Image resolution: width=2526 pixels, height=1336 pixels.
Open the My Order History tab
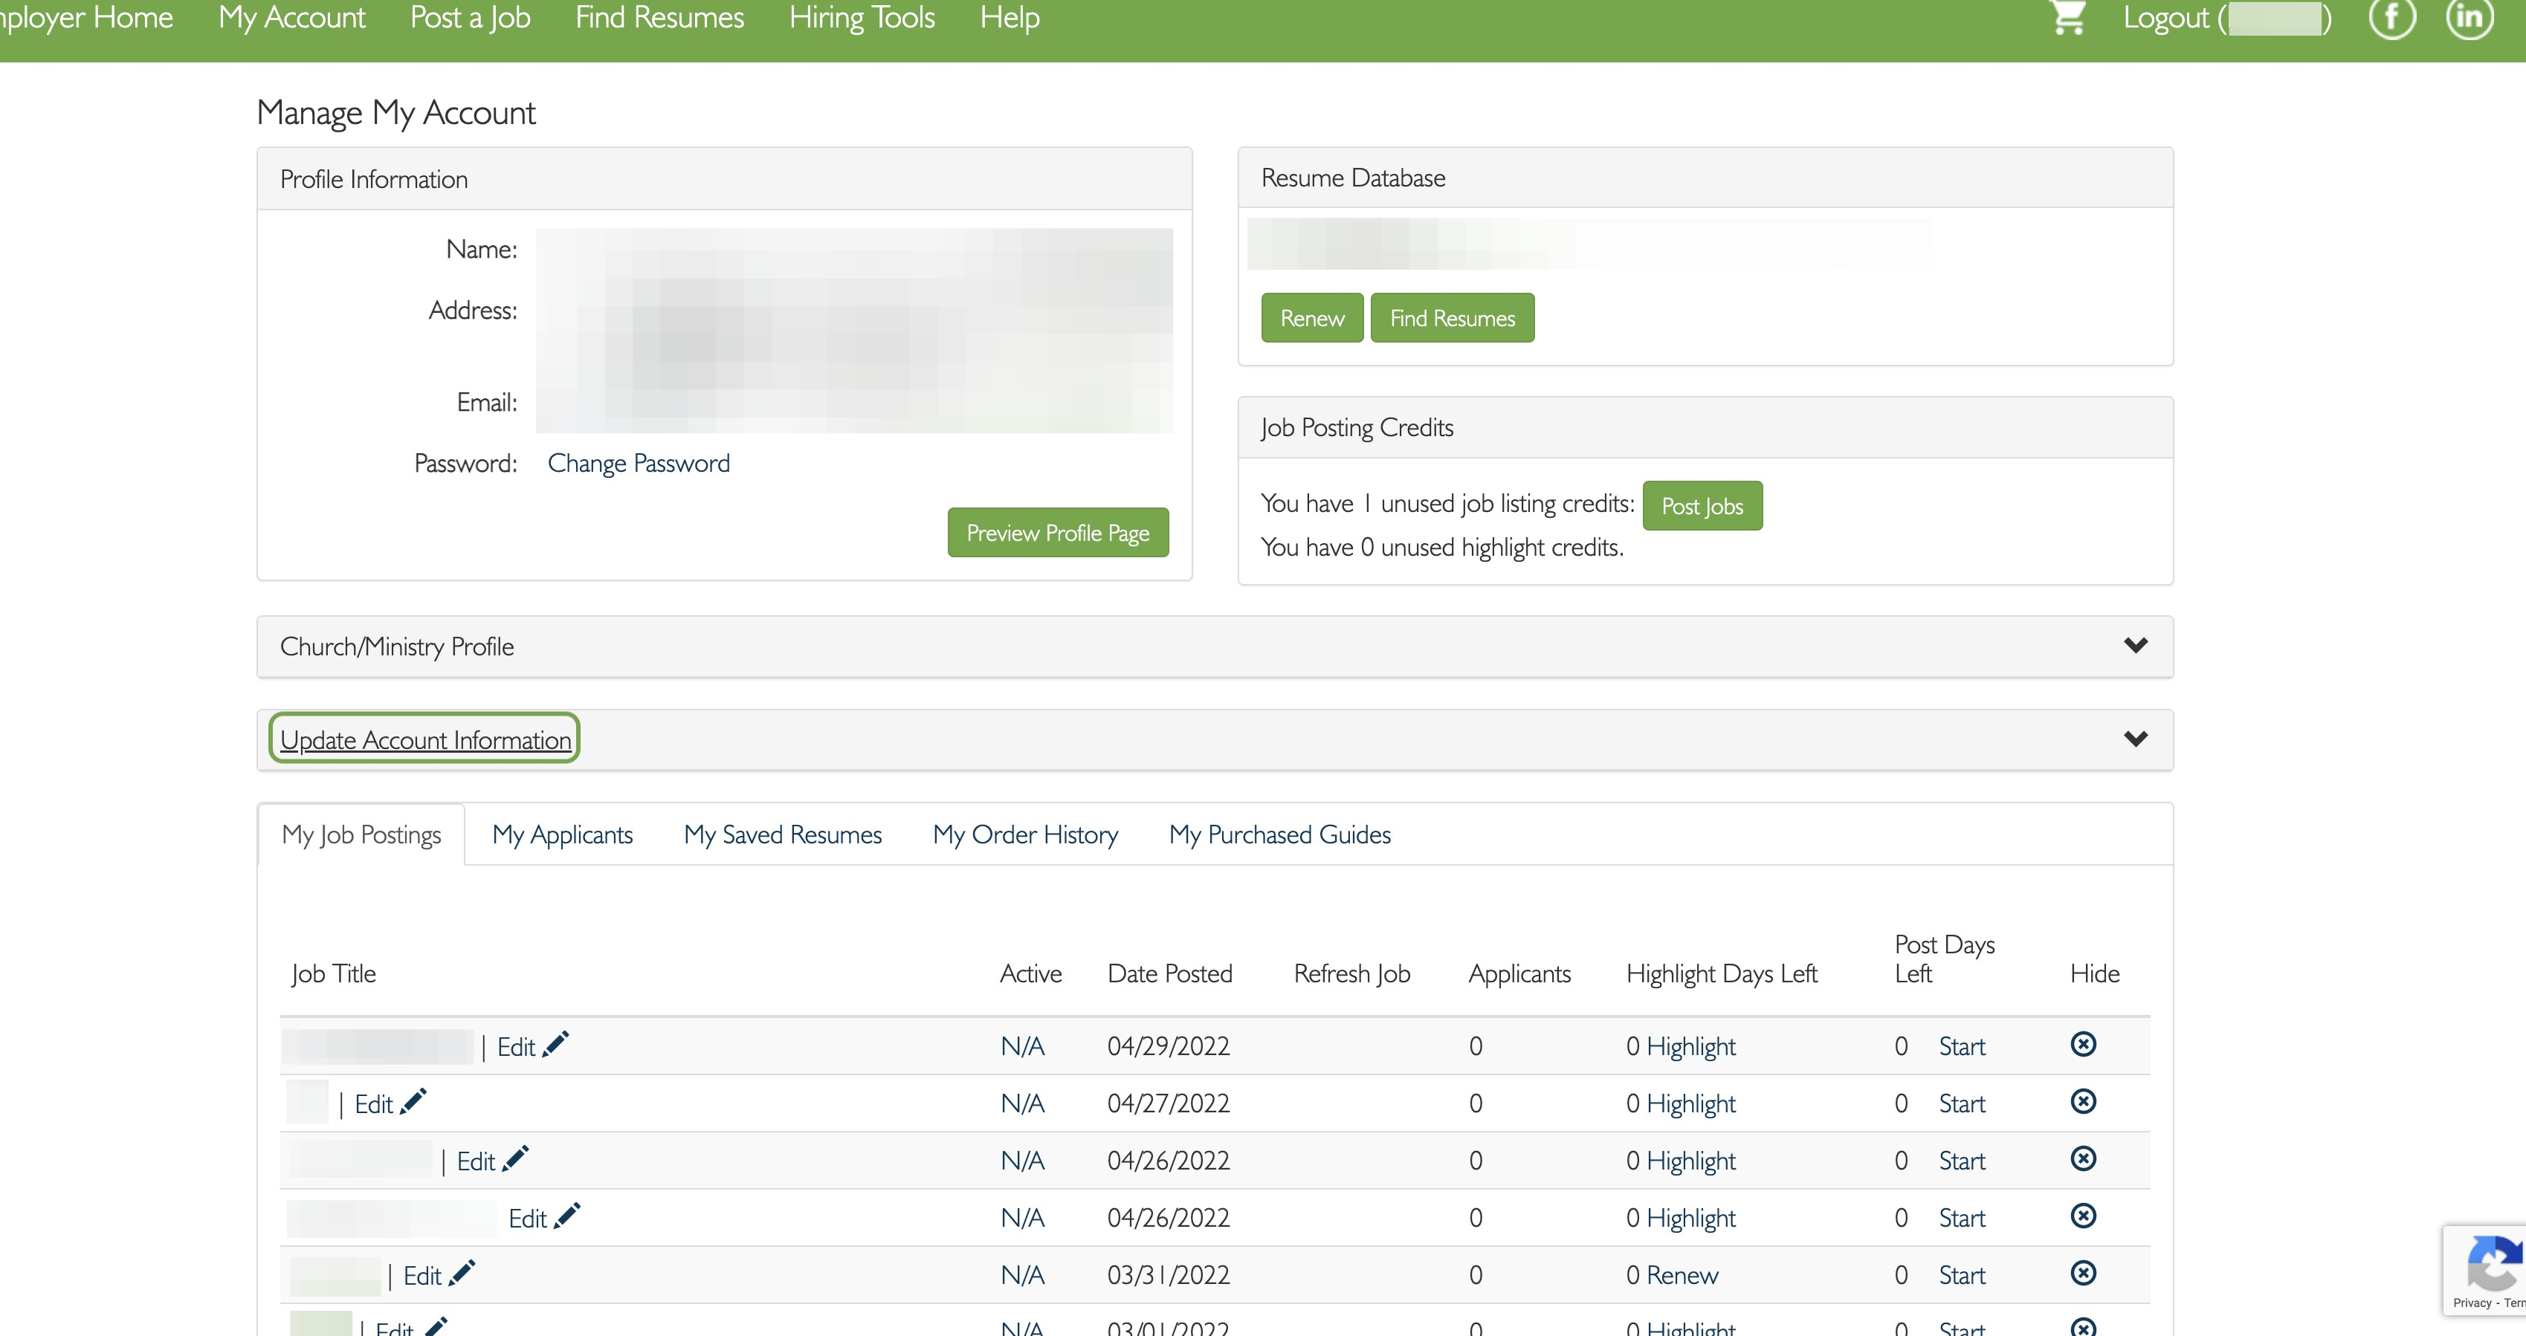(1024, 834)
